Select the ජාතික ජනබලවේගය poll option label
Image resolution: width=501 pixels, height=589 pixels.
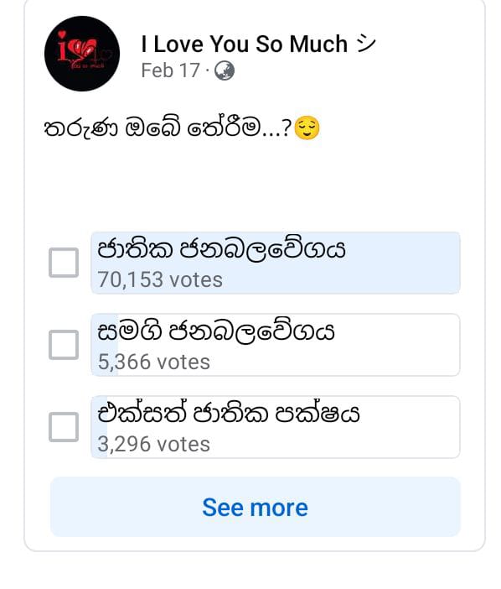[221, 249]
